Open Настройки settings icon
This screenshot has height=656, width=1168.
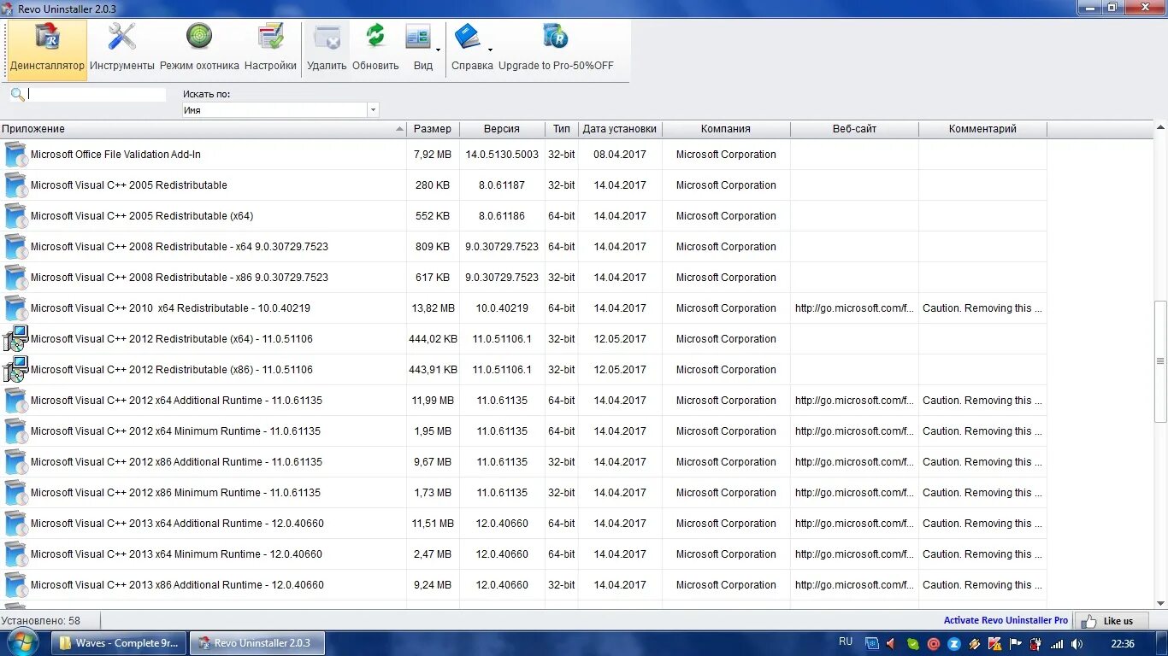pyautogui.click(x=270, y=37)
